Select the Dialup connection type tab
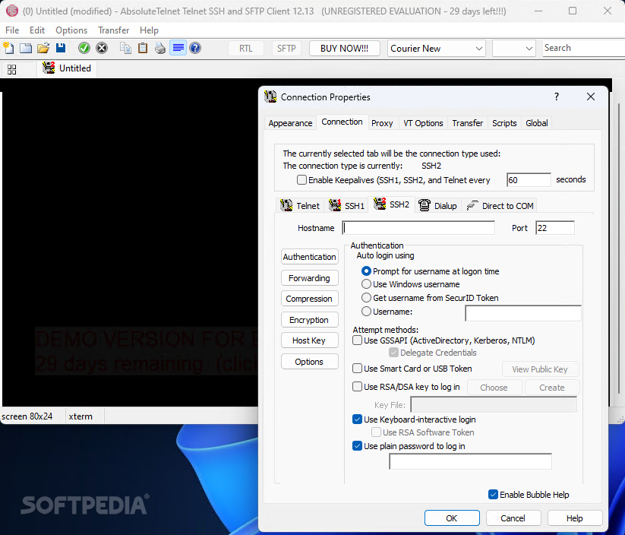This screenshot has height=535, width=625. pyautogui.click(x=437, y=205)
